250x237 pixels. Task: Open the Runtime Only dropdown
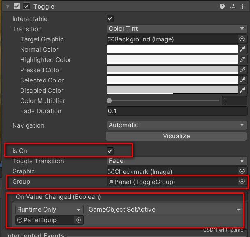tap(49, 210)
